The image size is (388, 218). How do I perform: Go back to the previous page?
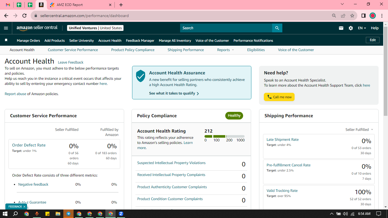pos(6,16)
